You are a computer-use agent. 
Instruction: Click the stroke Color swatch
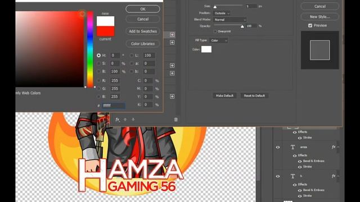[x=206, y=49]
